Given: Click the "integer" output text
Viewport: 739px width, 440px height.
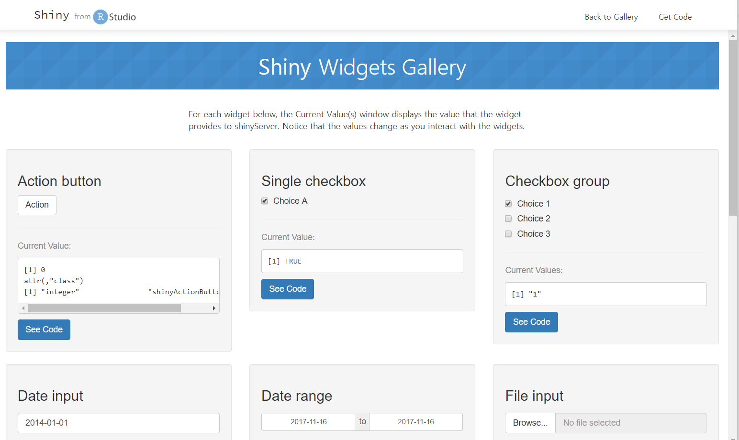Looking at the screenshot, I should pos(60,292).
